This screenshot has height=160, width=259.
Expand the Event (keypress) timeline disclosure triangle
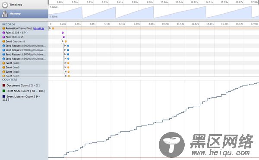(x=63, y=41)
